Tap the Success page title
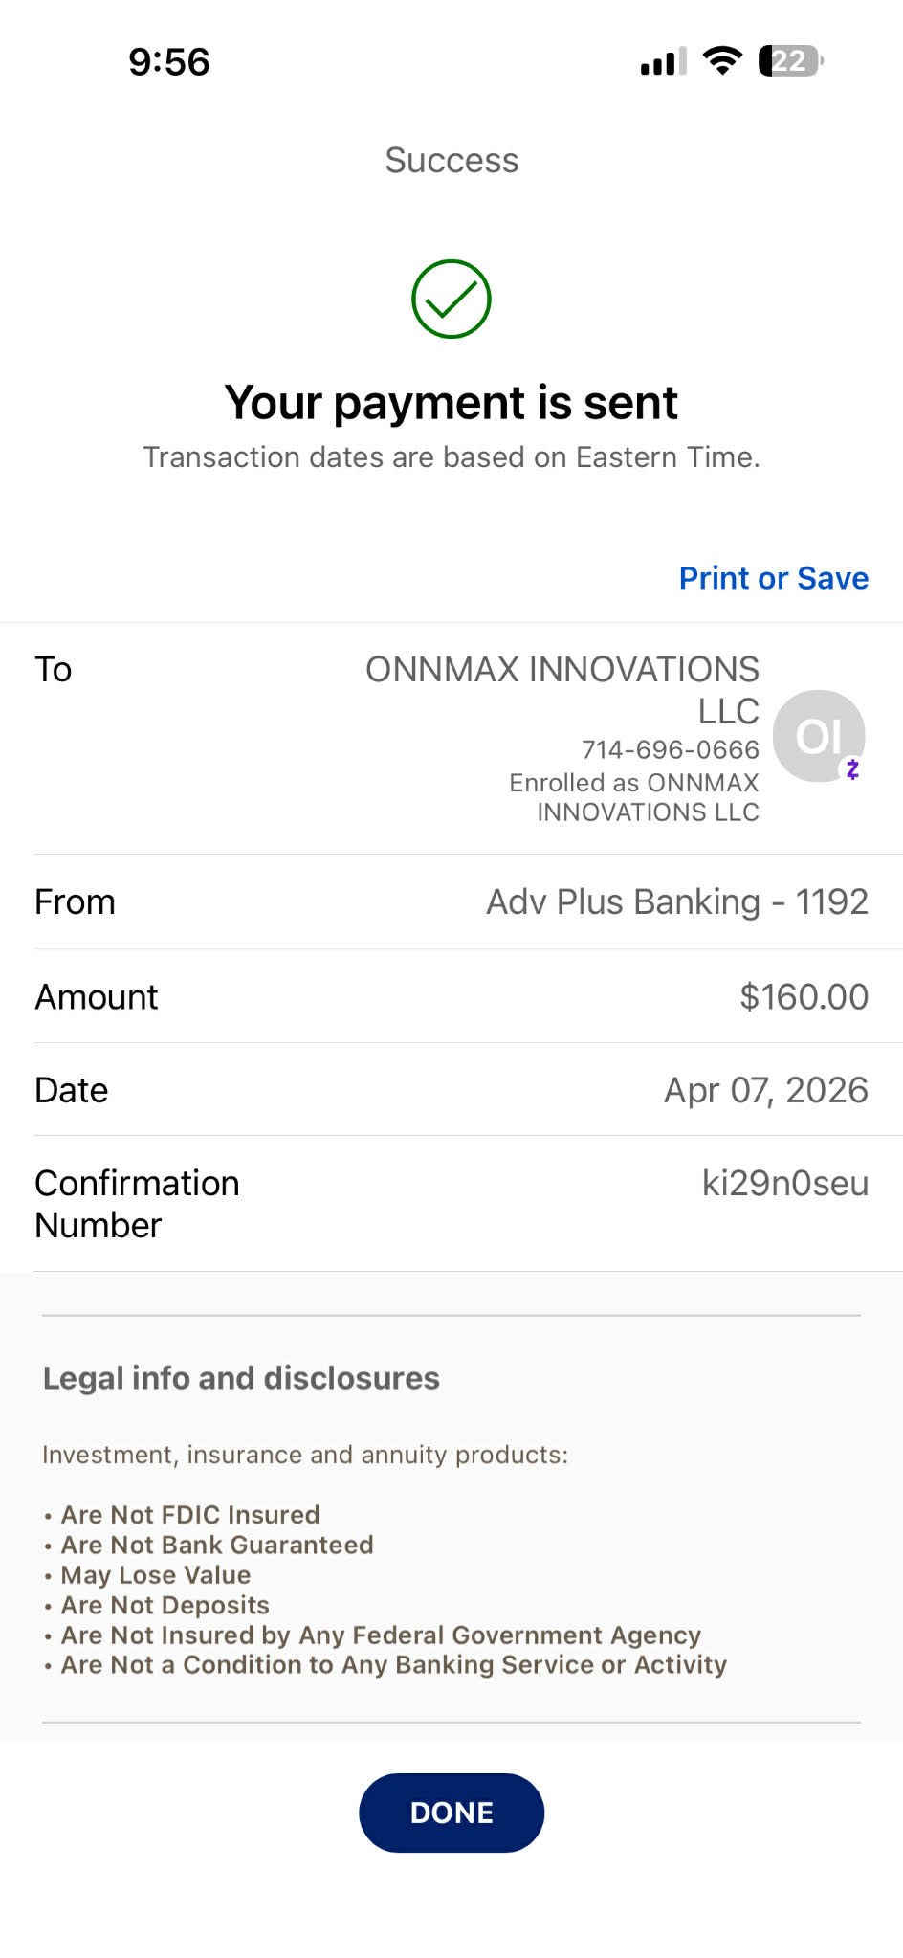 point(451,160)
